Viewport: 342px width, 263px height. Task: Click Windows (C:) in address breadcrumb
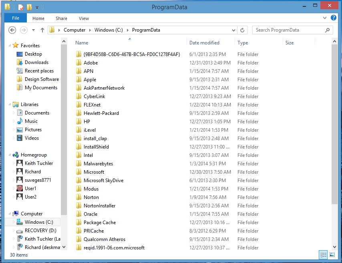coord(109,30)
